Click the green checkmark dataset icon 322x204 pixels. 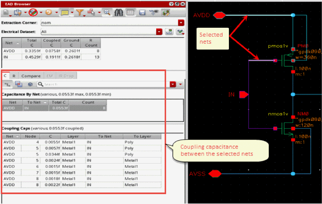click(x=180, y=32)
